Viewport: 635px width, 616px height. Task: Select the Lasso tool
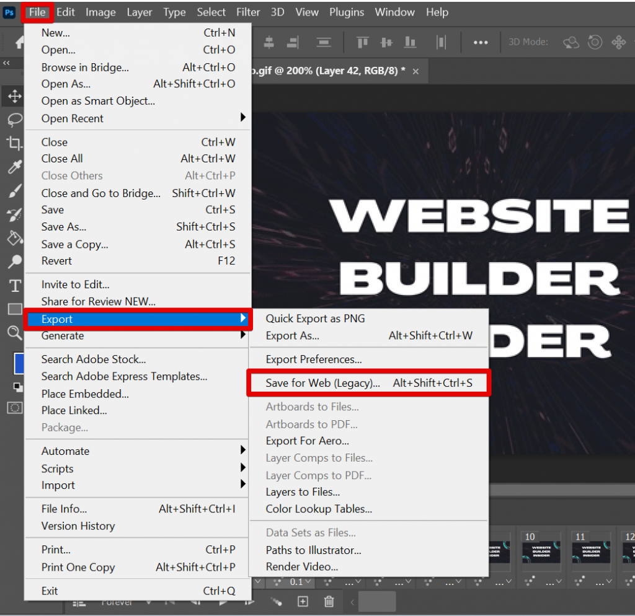click(x=15, y=120)
